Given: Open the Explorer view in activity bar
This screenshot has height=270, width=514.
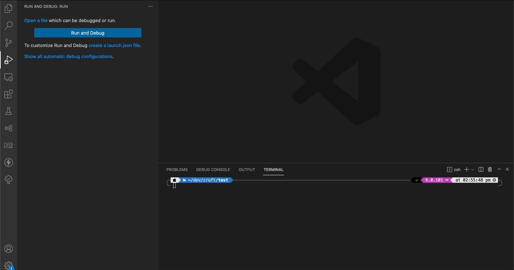Looking at the screenshot, I should (x=9, y=8).
